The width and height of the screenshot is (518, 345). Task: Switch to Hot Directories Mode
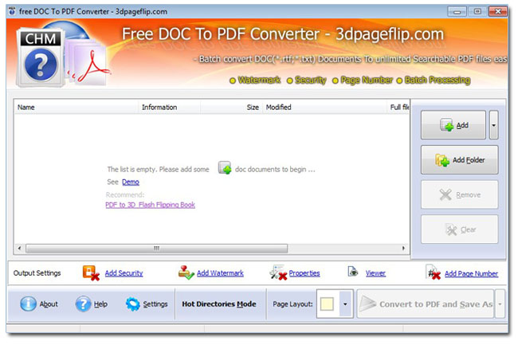[x=219, y=304]
